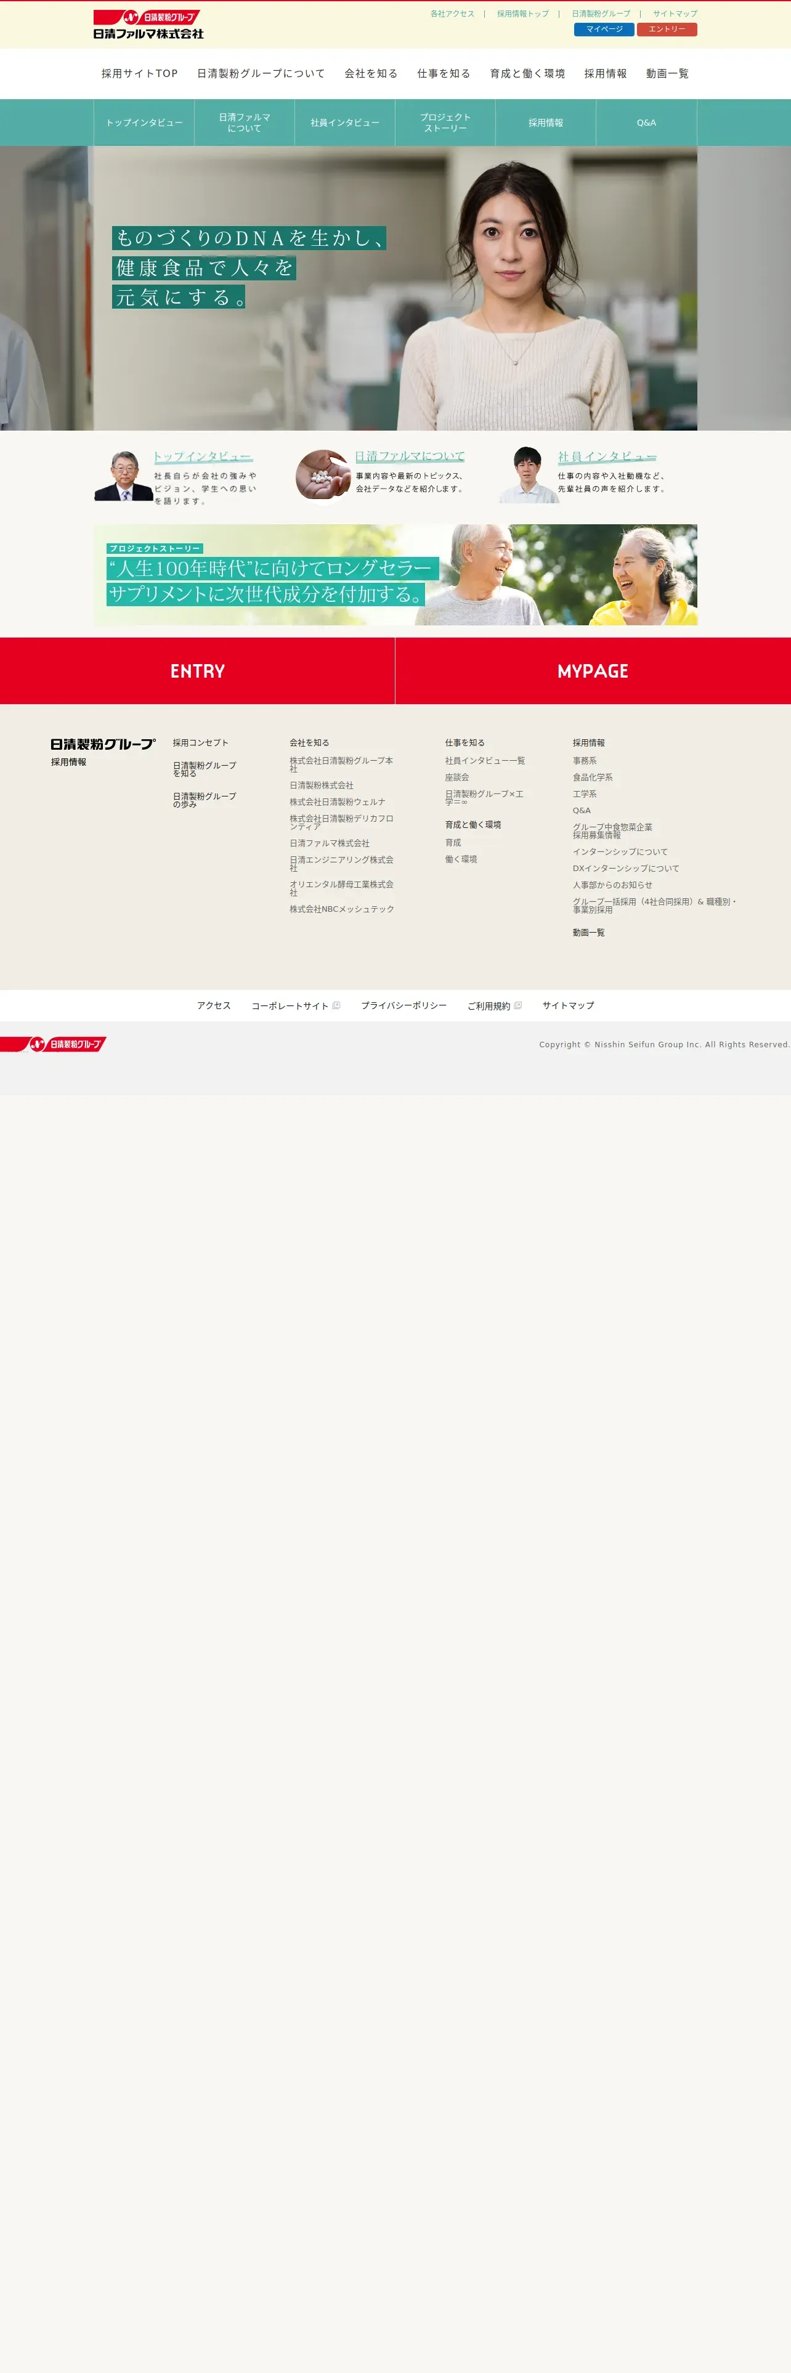Open サイトマップ in bottom bar
The height and width of the screenshot is (2373, 791).
tap(568, 1006)
